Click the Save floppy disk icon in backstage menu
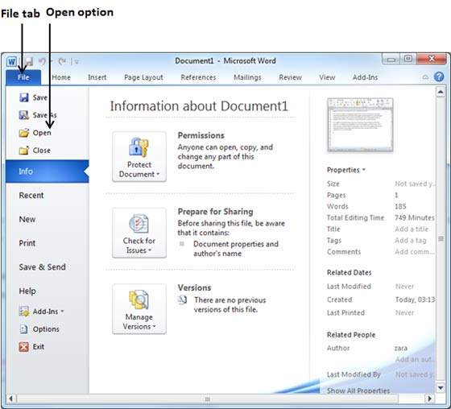The width and height of the screenshot is (451, 409). [24, 97]
